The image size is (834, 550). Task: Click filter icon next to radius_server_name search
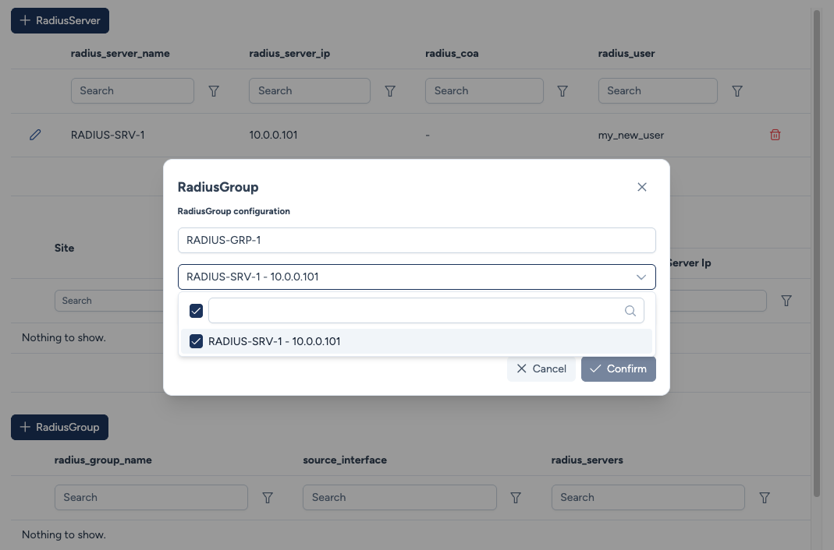click(x=214, y=91)
